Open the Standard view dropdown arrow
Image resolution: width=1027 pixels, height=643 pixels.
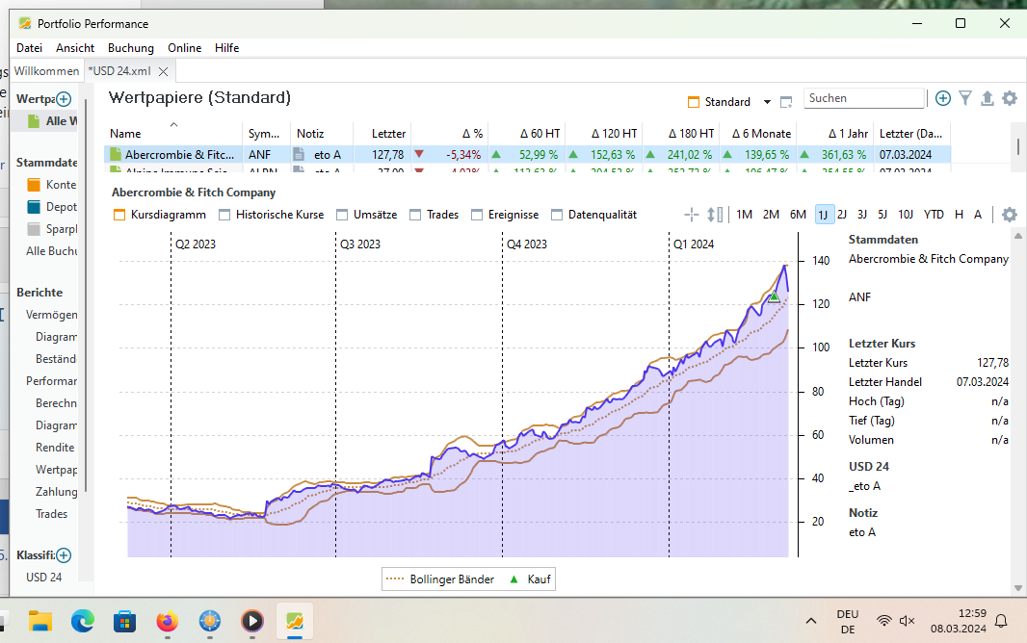[767, 102]
